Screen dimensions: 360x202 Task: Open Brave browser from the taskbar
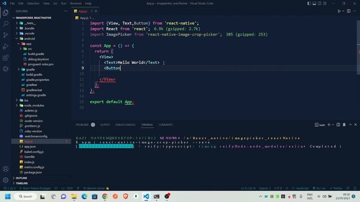[125, 196]
